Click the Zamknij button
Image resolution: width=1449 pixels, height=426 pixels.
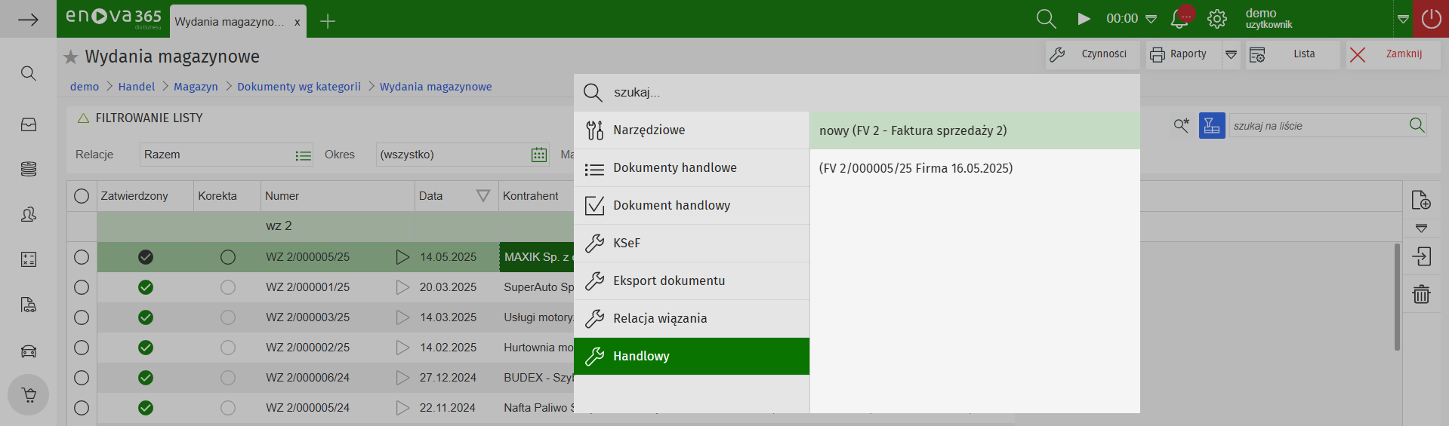coord(1392,54)
